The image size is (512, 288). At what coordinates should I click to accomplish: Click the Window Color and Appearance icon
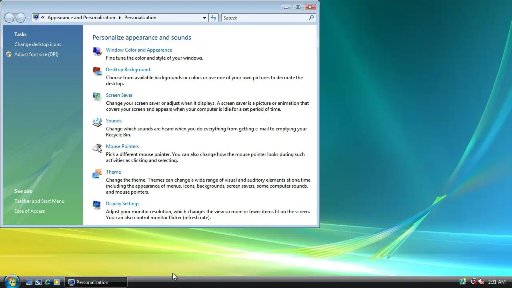point(97,51)
